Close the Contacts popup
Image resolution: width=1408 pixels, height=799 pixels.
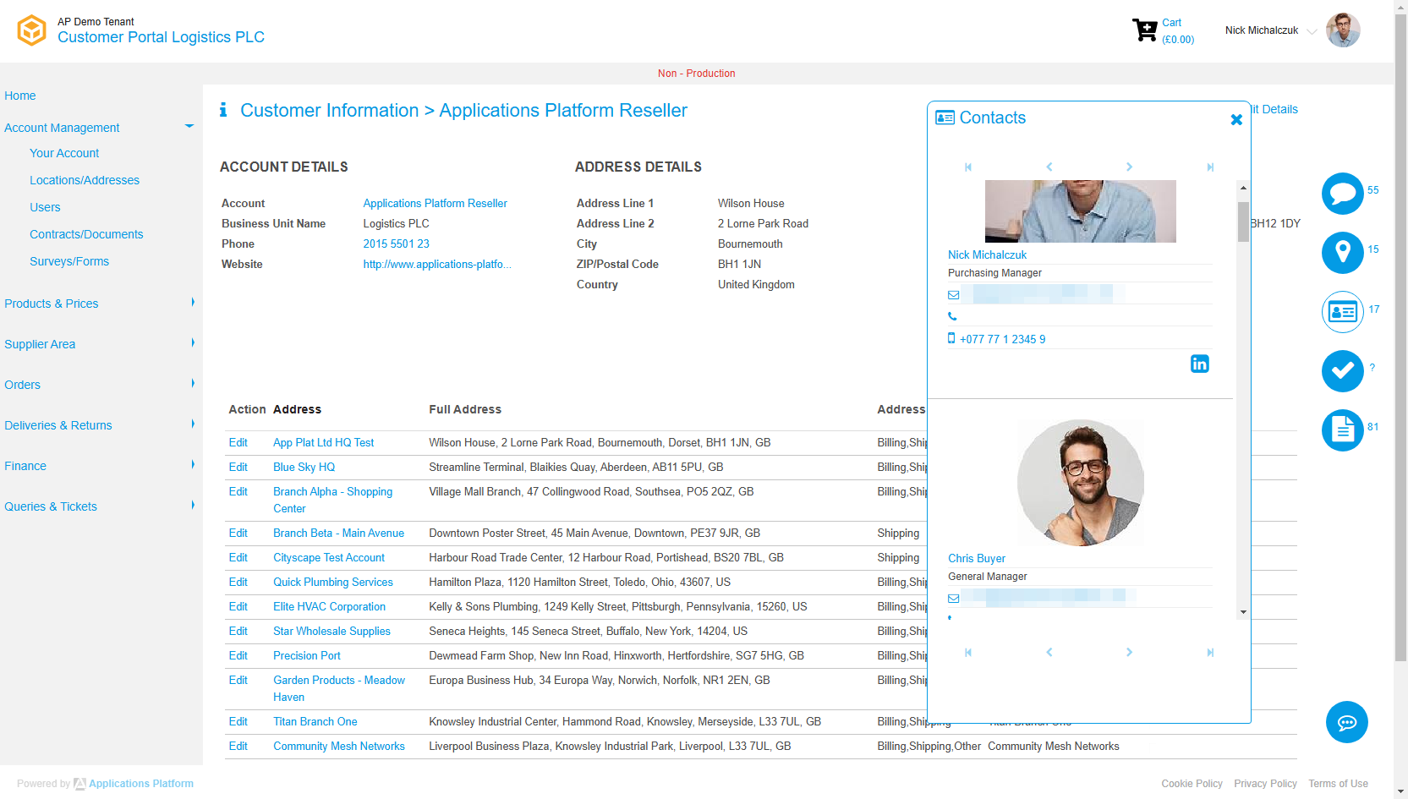[1236, 120]
